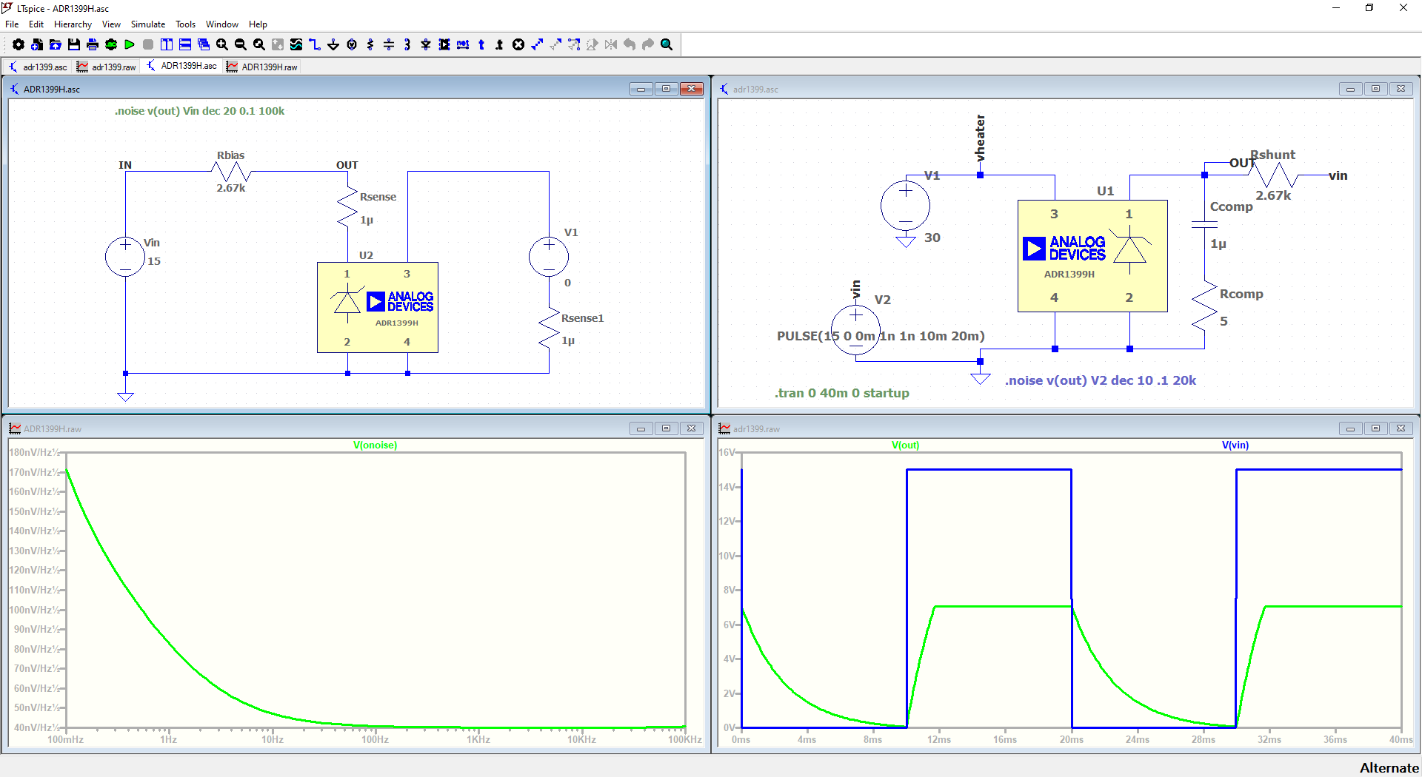
Task: Open the File menu
Action: (x=12, y=24)
